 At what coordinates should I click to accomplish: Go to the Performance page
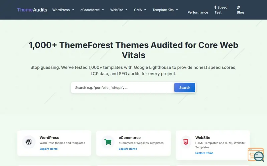198,12
